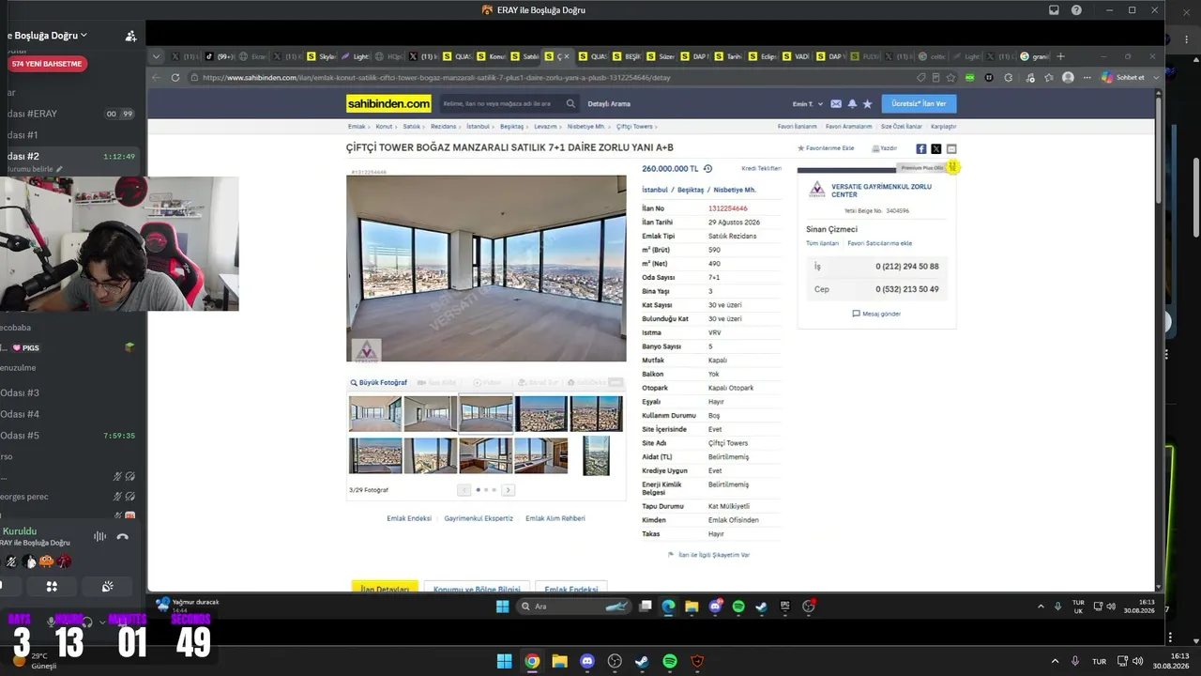This screenshot has height=676, width=1201.
Task: Open File Explorer from the lower taskbar
Action: (x=559, y=661)
